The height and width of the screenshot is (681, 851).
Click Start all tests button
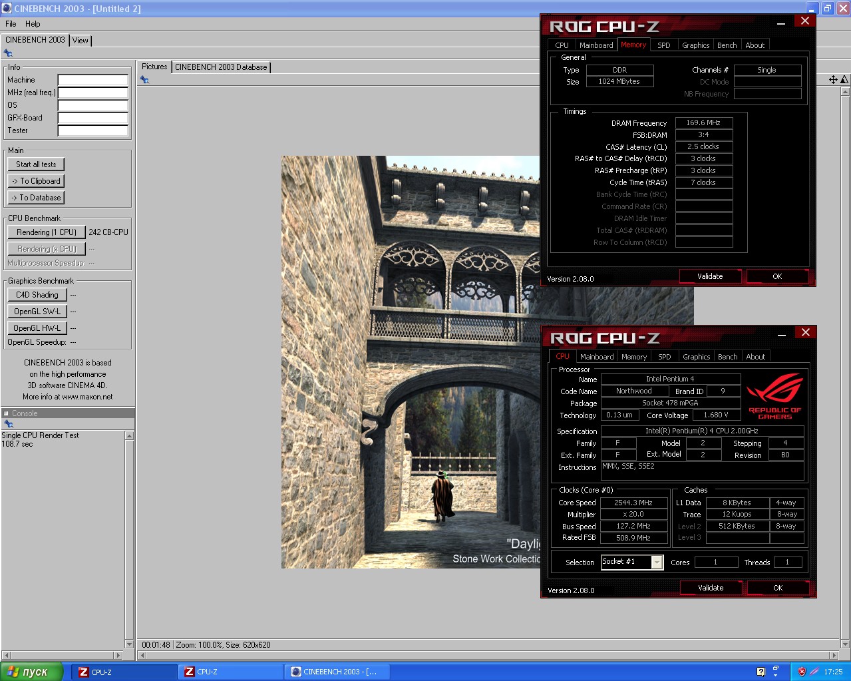36,164
